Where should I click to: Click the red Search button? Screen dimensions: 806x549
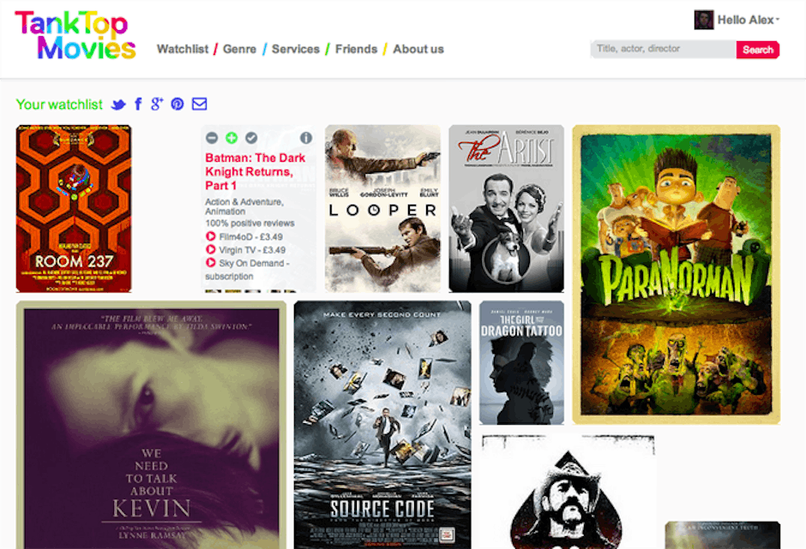click(757, 50)
